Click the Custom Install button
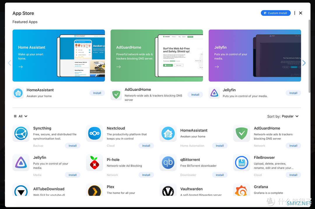315x209 pixels. pyautogui.click(x=276, y=13)
